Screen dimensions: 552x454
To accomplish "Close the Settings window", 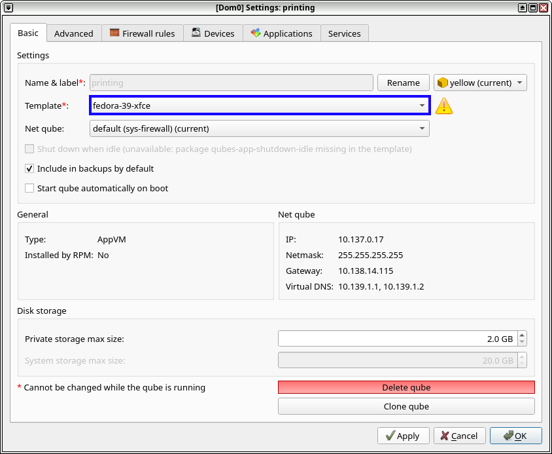I will pos(543,7).
